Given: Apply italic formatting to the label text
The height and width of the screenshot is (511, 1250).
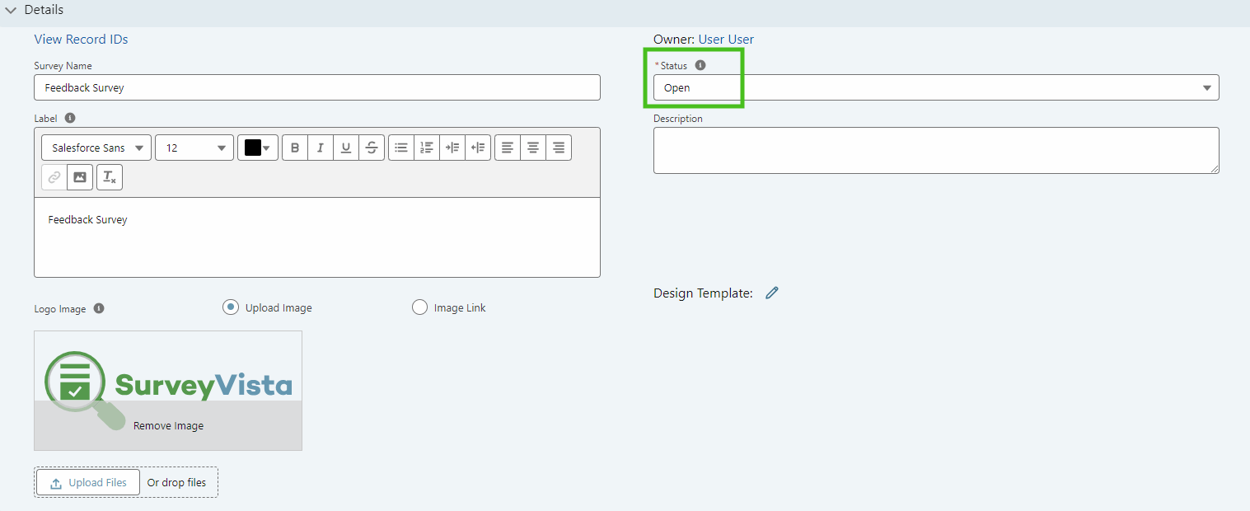Looking at the screenshot, I should (x=320, y=148).
